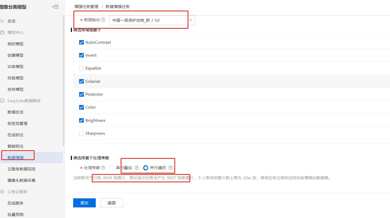Open the help tooltip beside 并行遍历

(x=170, y=168)
